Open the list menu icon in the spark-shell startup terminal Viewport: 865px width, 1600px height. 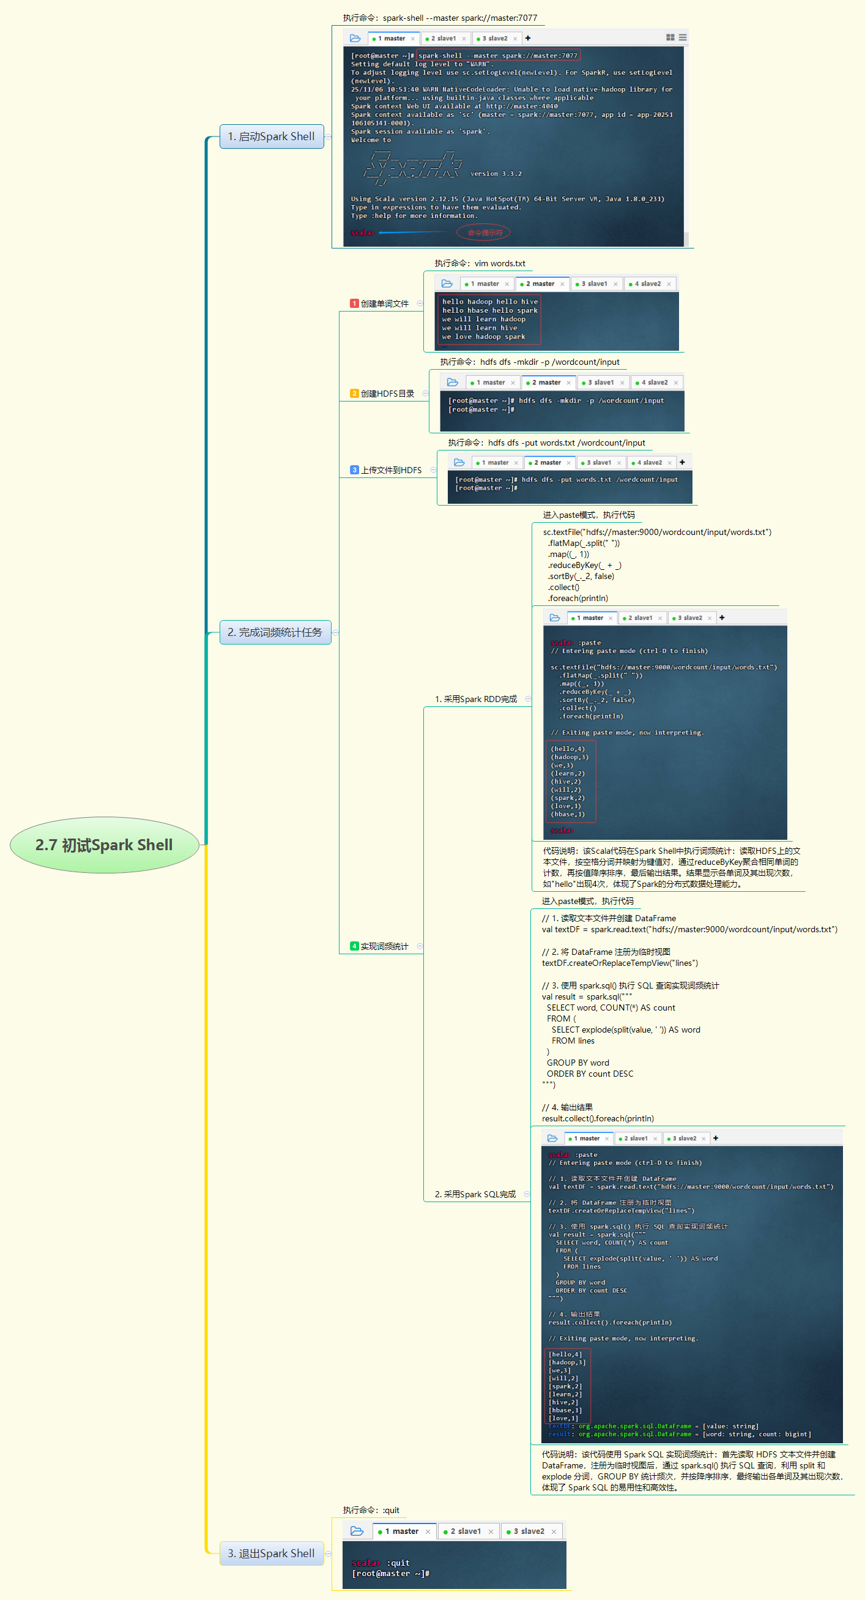(x=683, y=37)
